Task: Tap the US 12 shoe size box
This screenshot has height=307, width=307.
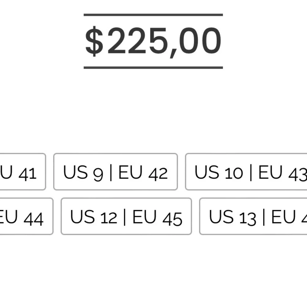Action: [x=126, y=216]
